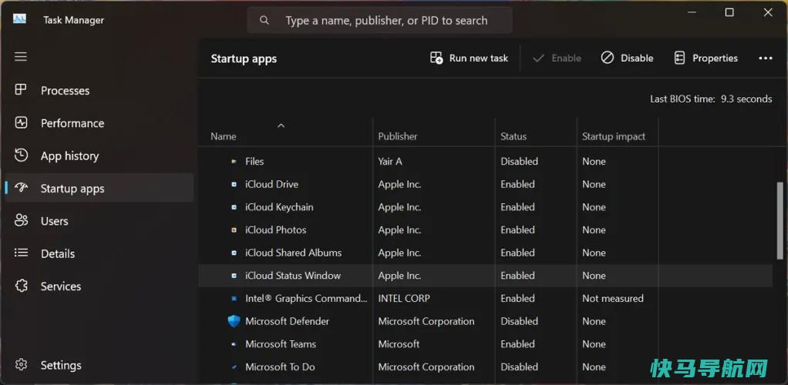Click the Not measured startup impact cell
The width and height of the screenshot is (788, 385).
point(613,299)
